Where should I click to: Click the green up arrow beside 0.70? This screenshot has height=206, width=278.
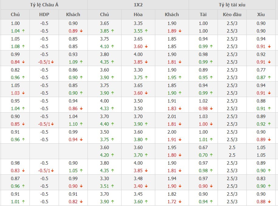coord(211,155)
